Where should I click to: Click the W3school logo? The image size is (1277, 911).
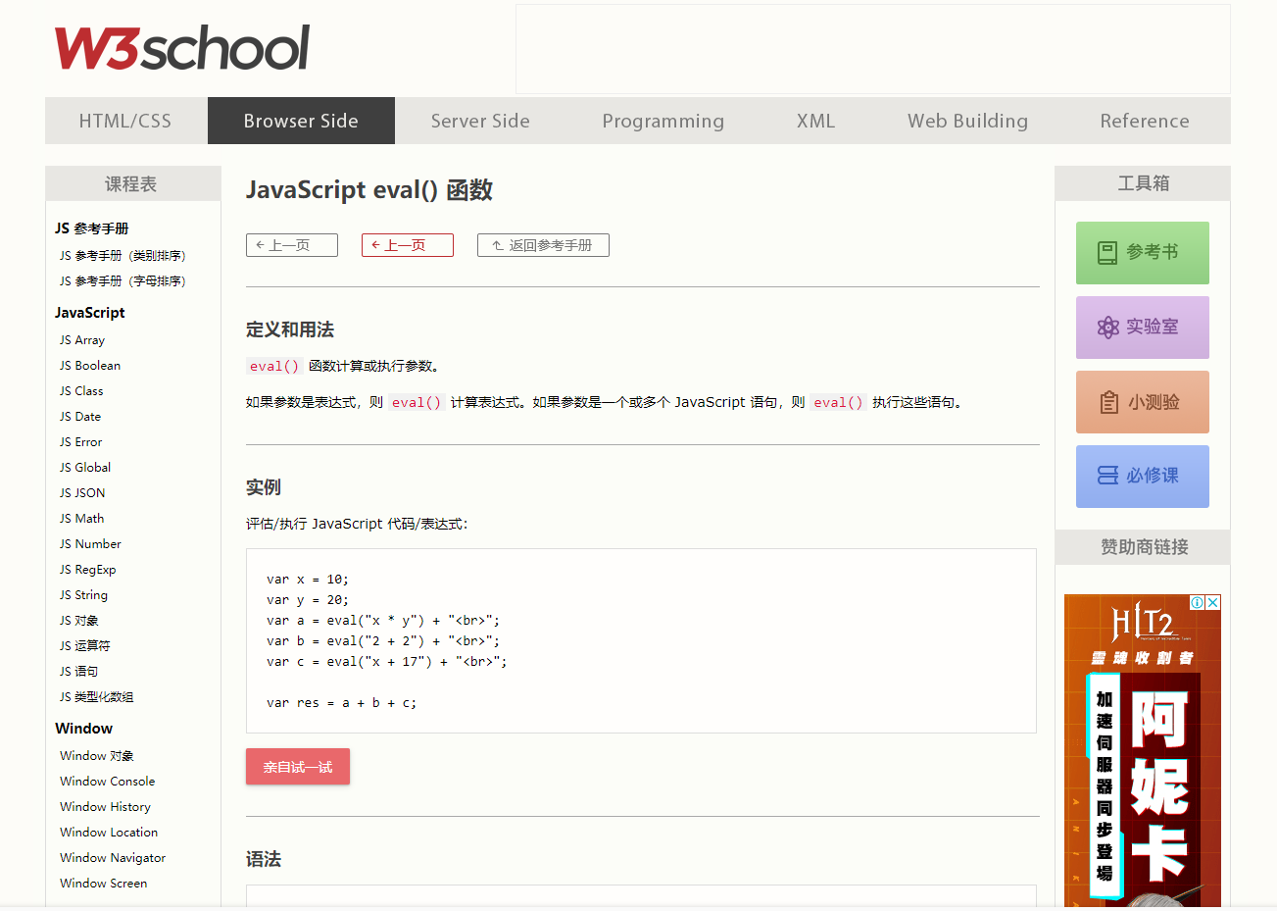point(182,47)
